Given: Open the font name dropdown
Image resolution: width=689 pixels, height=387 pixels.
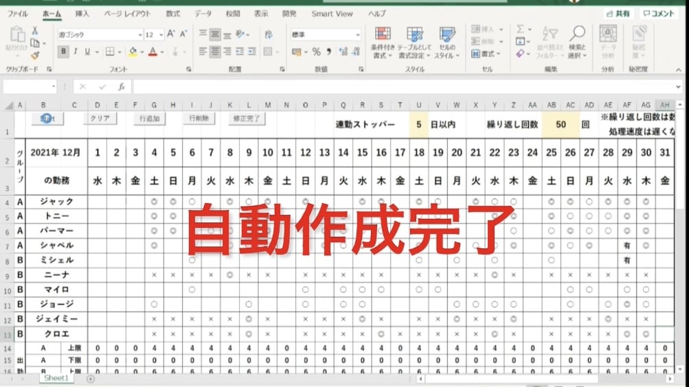Looking at the screenshot, I should pos(140,35).
